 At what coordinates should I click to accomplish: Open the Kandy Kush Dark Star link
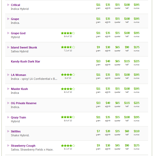[25, 61]
